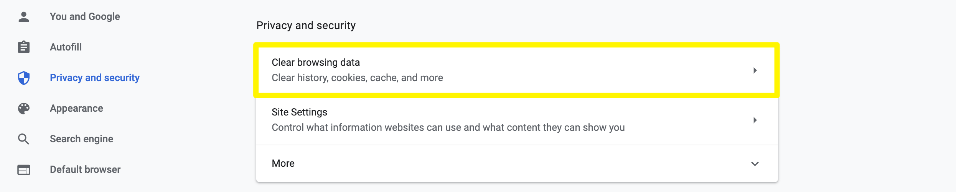The height and width of the screenshot is (192, 956).
Task: Go to the Autofill settings section
Action: pos(66,47)
